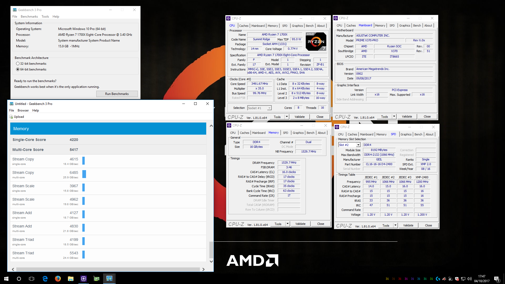Open File menu in the Untitled Geekbench window
Screen dimensions: 505x284
pyautogui.click(x=12, y=110)
